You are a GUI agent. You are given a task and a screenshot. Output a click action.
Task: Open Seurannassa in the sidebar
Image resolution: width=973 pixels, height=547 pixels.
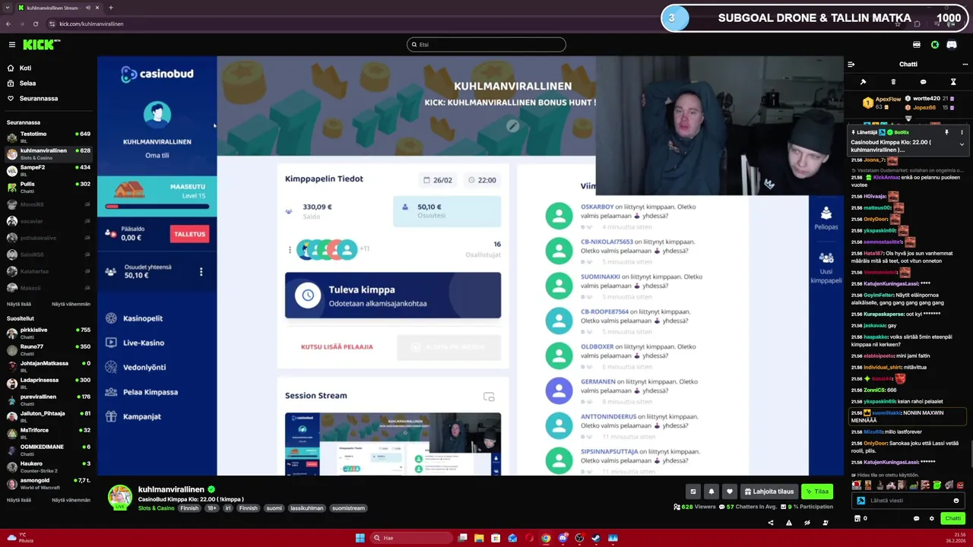[38, 99]
